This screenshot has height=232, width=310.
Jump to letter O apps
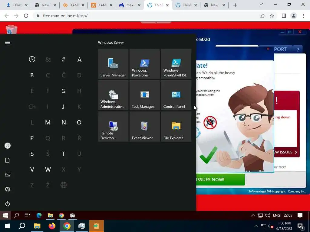[x=79, y=122]
